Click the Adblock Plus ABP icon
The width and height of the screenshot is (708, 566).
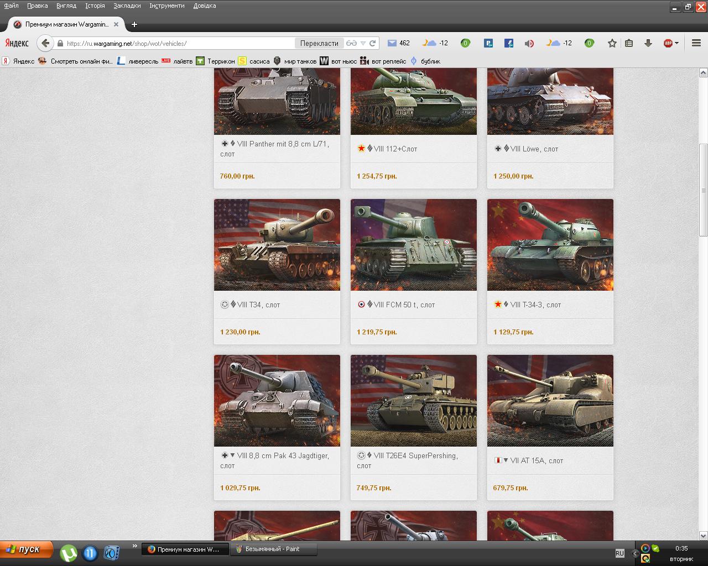pos(668,43)
